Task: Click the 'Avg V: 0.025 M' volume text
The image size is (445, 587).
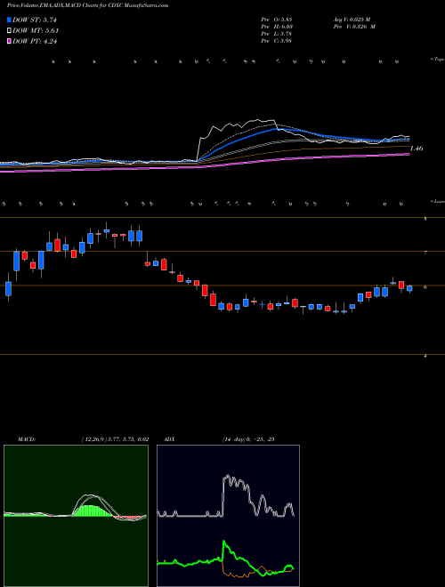Action: click(352, 19)
